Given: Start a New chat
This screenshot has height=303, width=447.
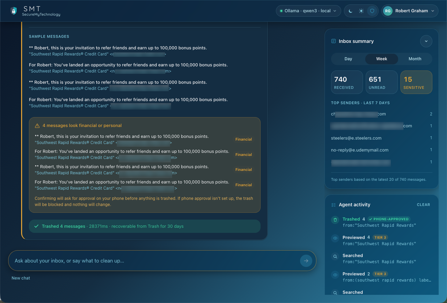Looking at the screenshot, I should tap(21, 278).
